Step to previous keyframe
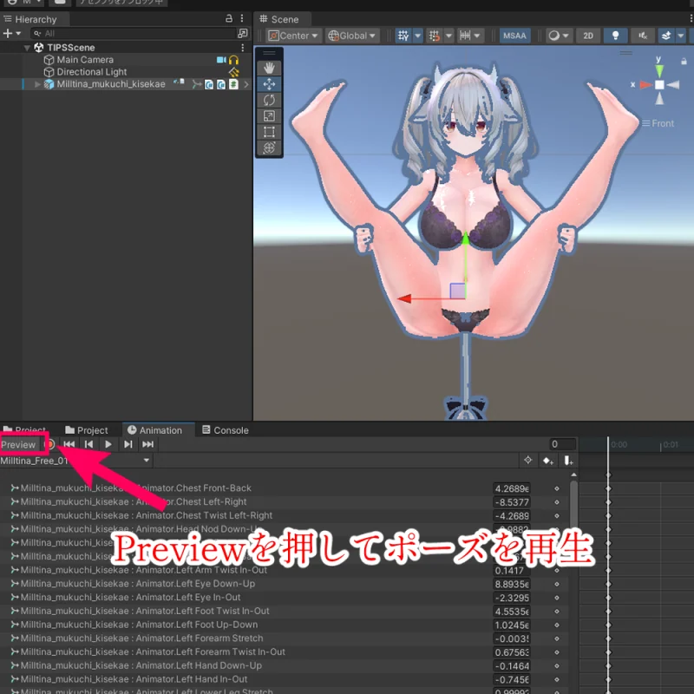Screen dimensions: 694x694 point(88,444)
